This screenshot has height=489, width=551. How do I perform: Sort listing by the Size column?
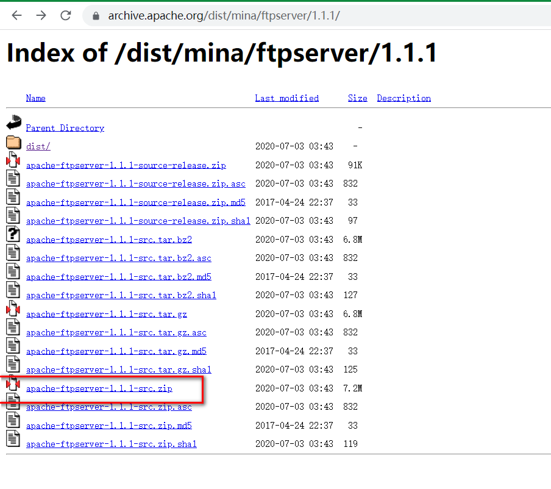357,98
